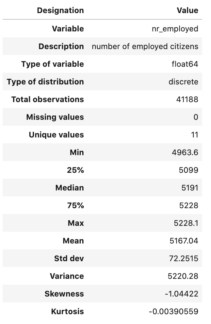Screen dimensions: 211x324
Task: Select the Min value 4963.6
Action: point(185,153)
